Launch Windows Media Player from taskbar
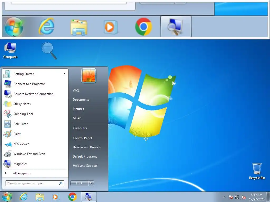 coord(56,197)
